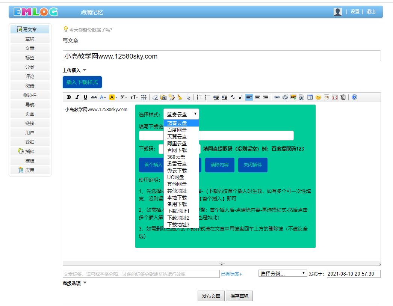Screen dimensions: 393x306
Task: Paste as plain text icon
Action: [x=163, y=97]
